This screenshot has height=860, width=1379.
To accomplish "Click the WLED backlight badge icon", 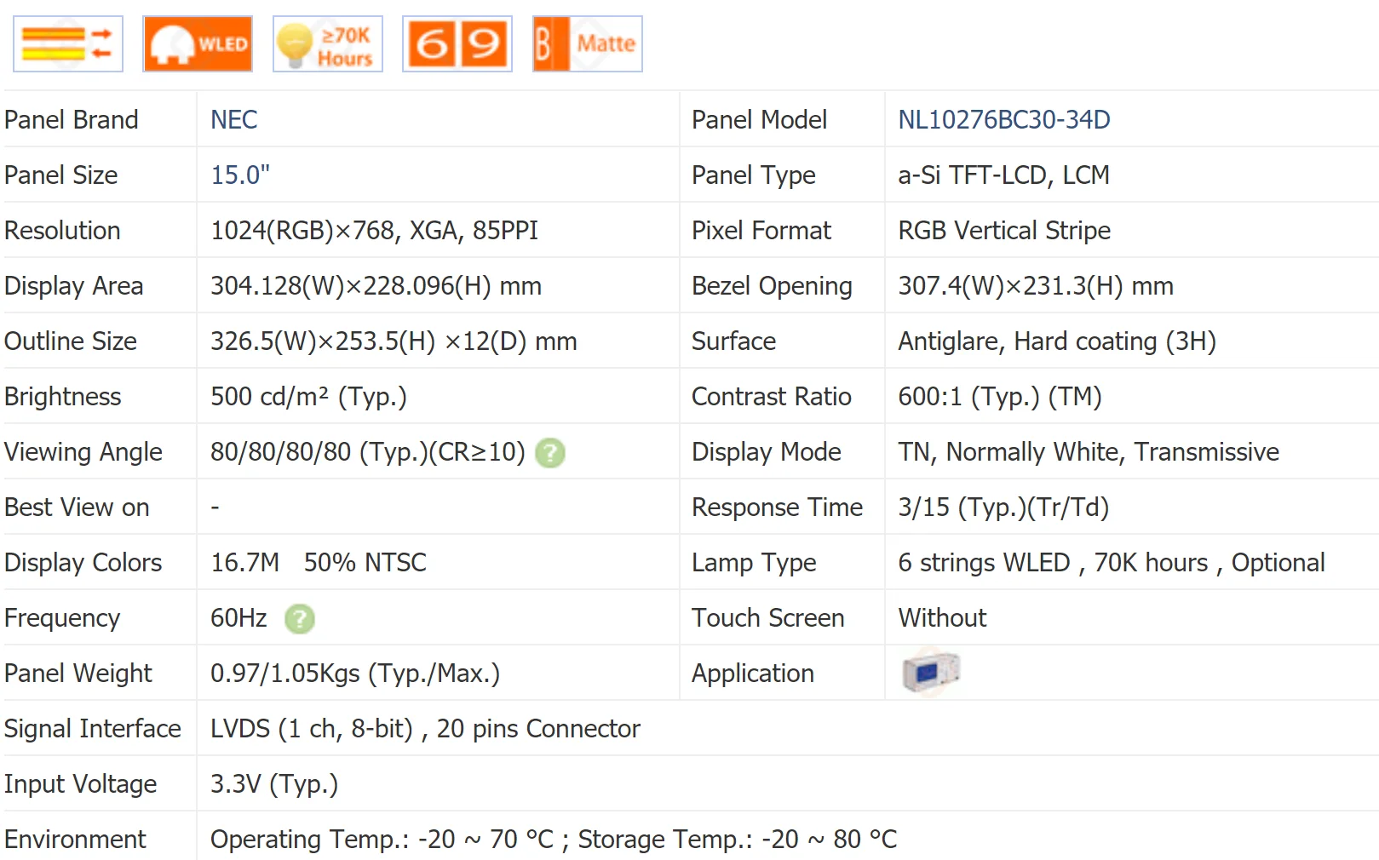I will click(198, 43).
